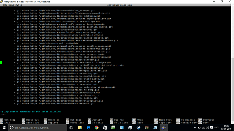The width and height of the screenshot is (234, 131).
Task: Click the 'run:' line
Action: click(x=3, y=114)
